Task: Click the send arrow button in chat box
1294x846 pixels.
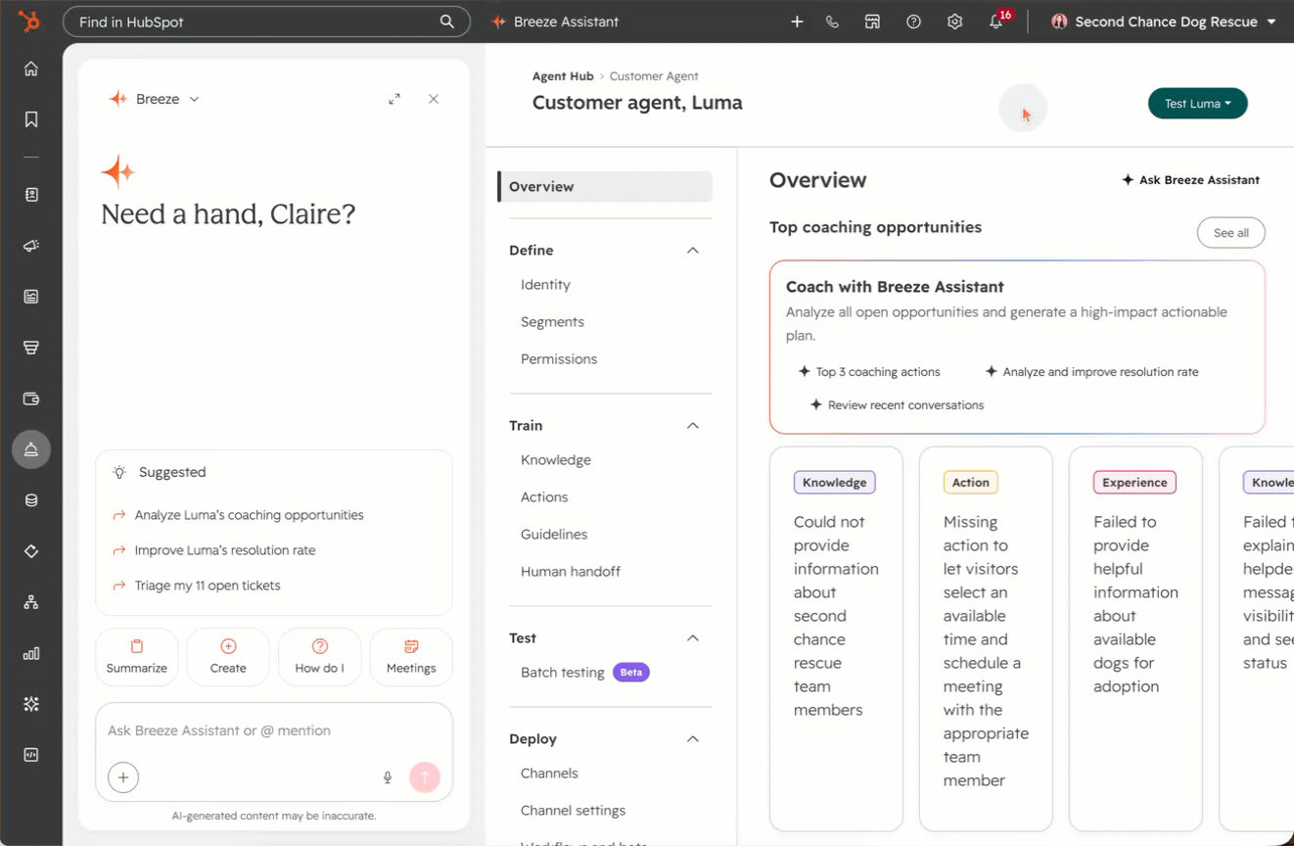Action: point(425,777)
